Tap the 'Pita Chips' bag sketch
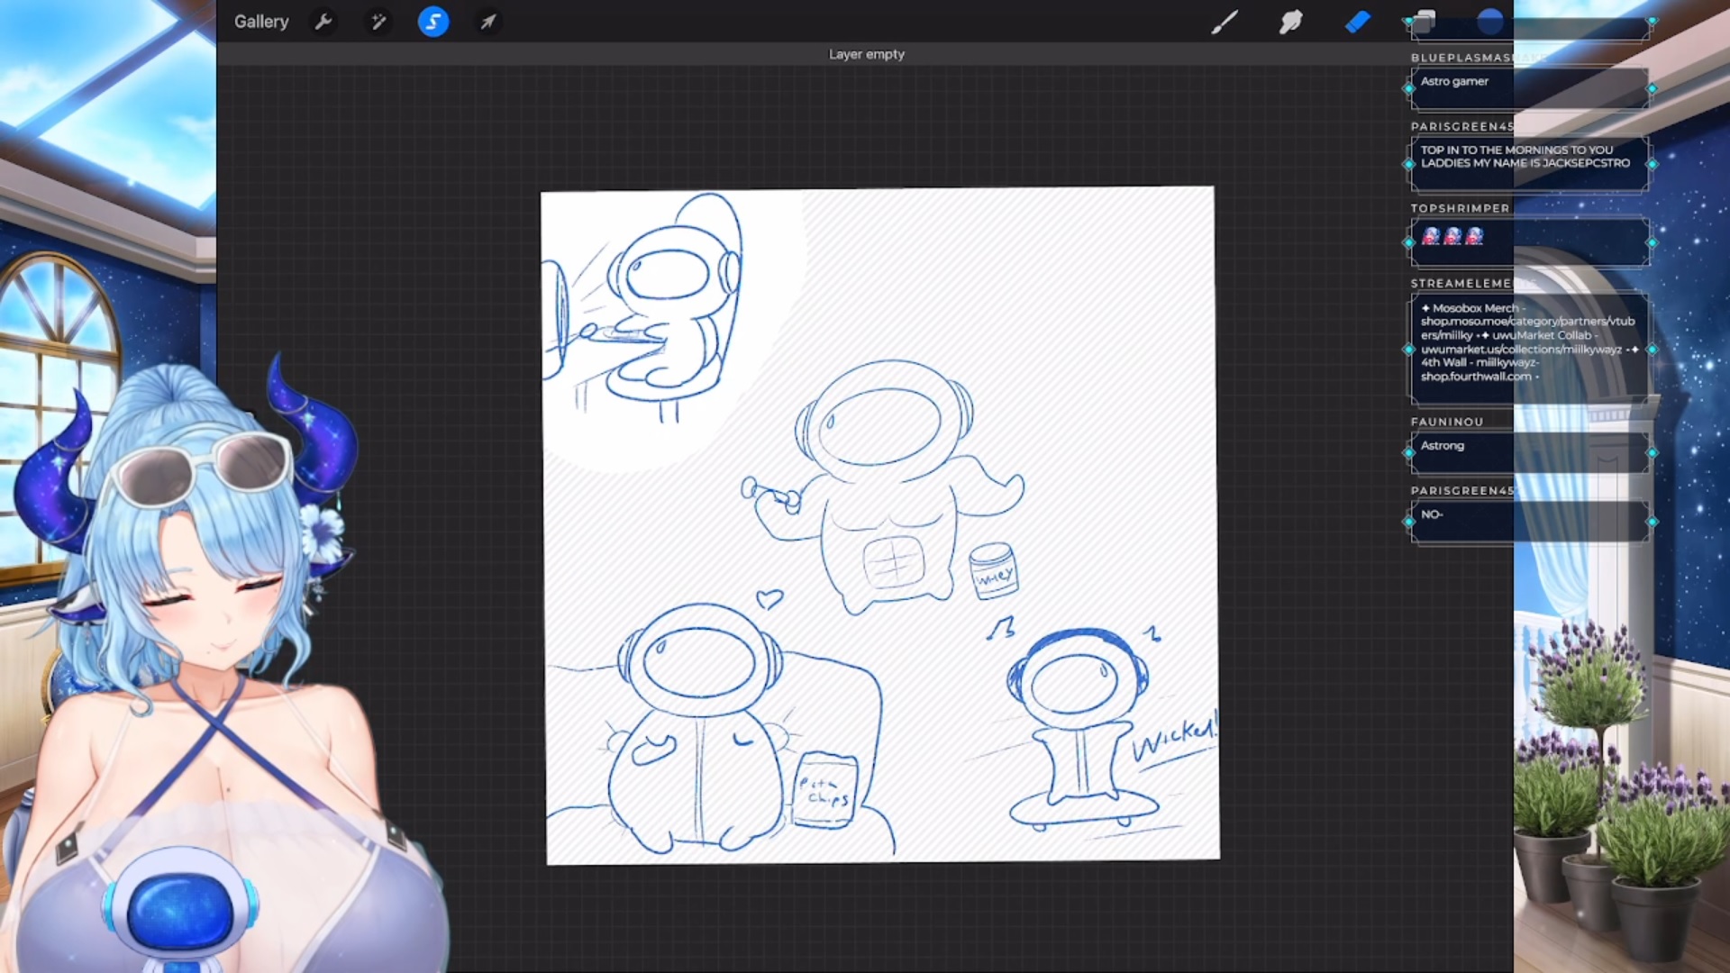 click(824, 790)
